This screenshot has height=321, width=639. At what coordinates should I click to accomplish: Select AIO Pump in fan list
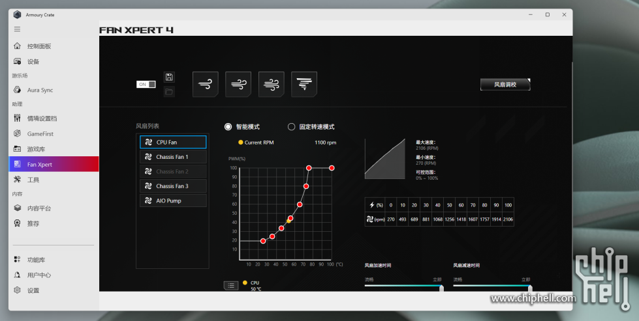[173, 201]
